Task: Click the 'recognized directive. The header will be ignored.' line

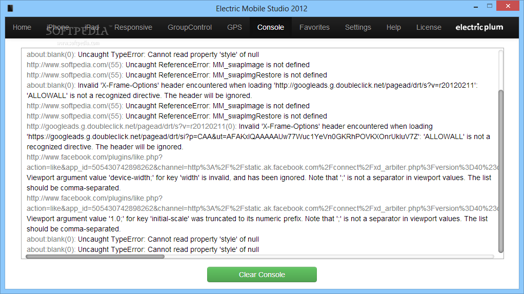Action: [x=105, y=147]
